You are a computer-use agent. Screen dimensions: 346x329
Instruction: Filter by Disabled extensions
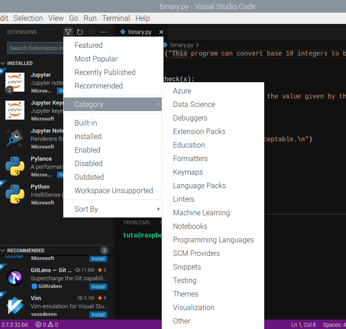(x=112, y=163)
